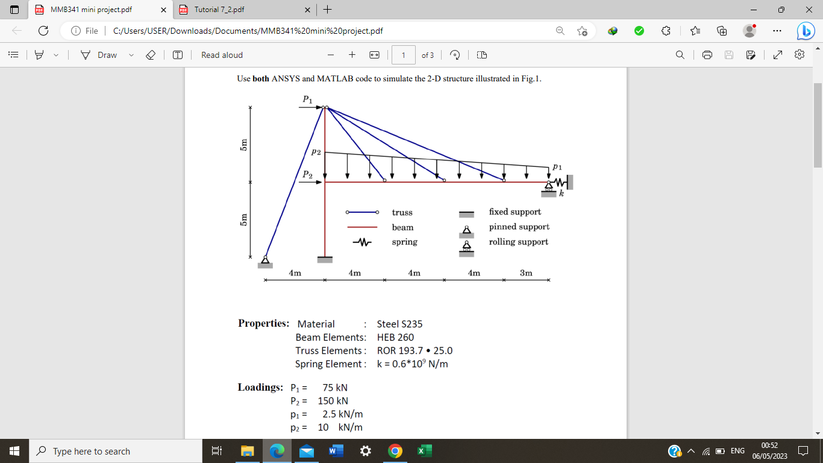Open the search-in-document tool
Image resolution: width=823 pixels, height=463 pixels.
point(680,55)
